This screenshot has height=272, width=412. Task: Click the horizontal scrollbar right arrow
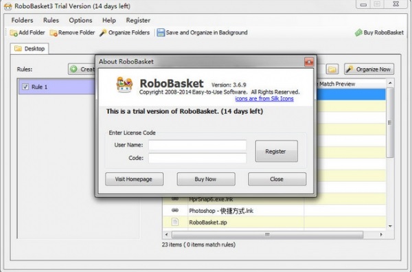click(x=381, y=234)
